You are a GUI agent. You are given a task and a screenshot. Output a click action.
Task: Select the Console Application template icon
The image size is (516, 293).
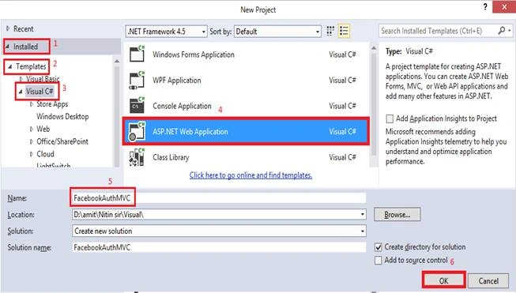(x=137, y=106)
